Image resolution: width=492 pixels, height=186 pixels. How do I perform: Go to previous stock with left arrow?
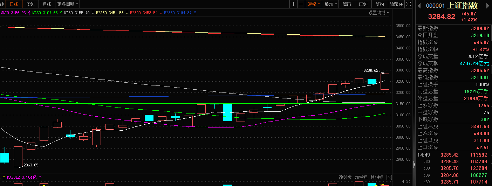click(x=419, y=5)
